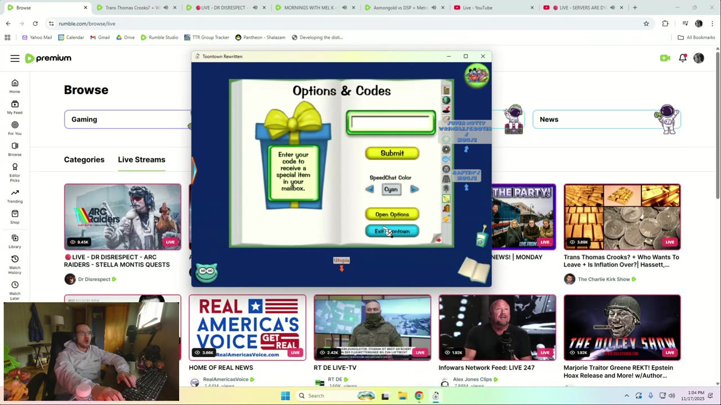This screenshot has height=405, width=721.
Task: Click the yellow Submit button
Action: (x=392, y=153)
